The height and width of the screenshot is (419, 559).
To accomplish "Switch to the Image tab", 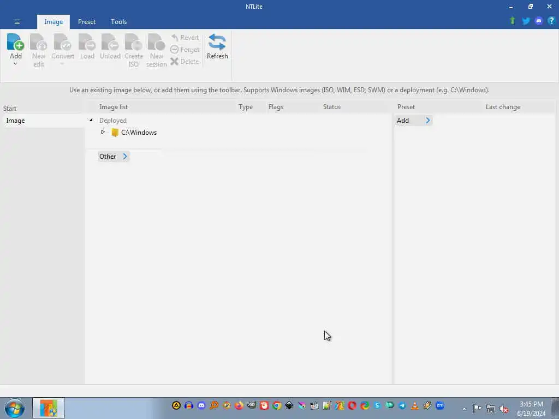I will point(53,22).
